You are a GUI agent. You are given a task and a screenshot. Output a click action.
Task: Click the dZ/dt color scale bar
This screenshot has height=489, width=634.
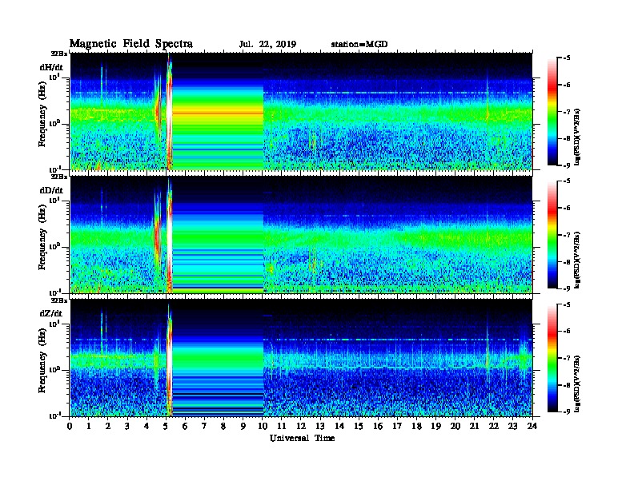coord(552,358)
